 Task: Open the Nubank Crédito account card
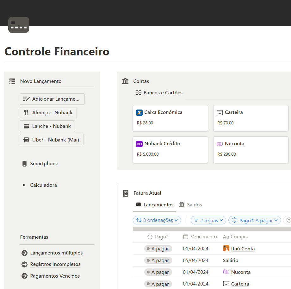[x=170, y=149]
